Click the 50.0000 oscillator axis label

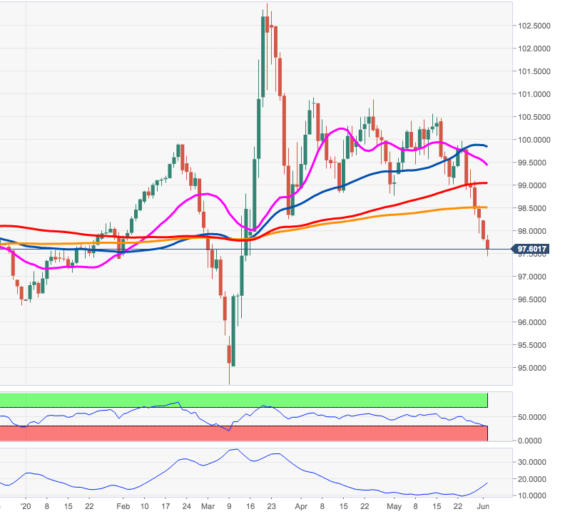click(x=534, y=416)
